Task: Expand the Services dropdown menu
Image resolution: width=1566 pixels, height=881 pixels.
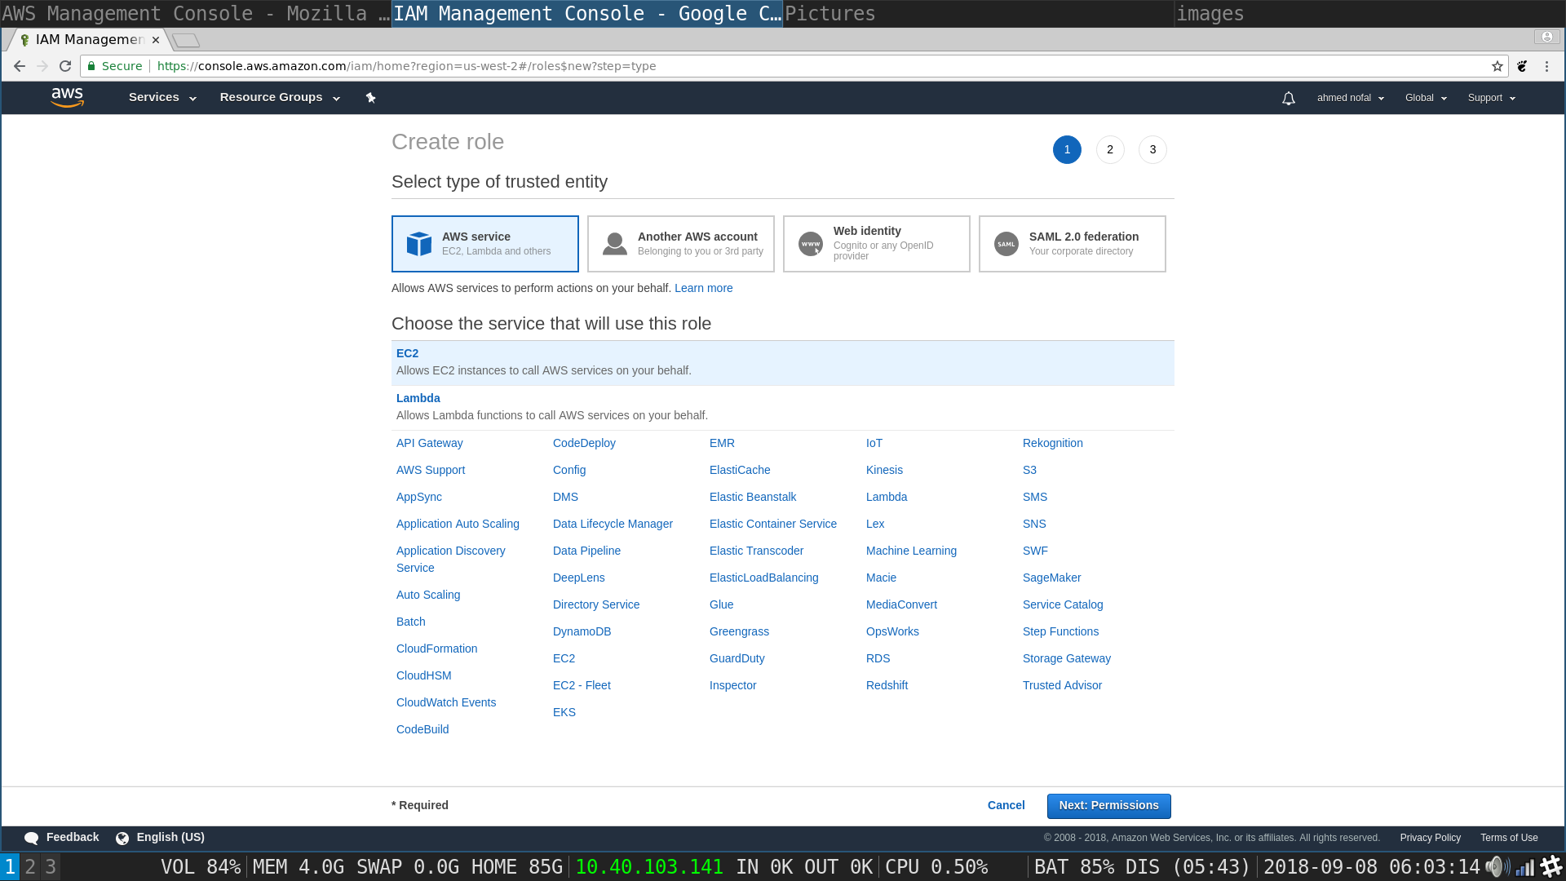Action: [x=162, y=97]
